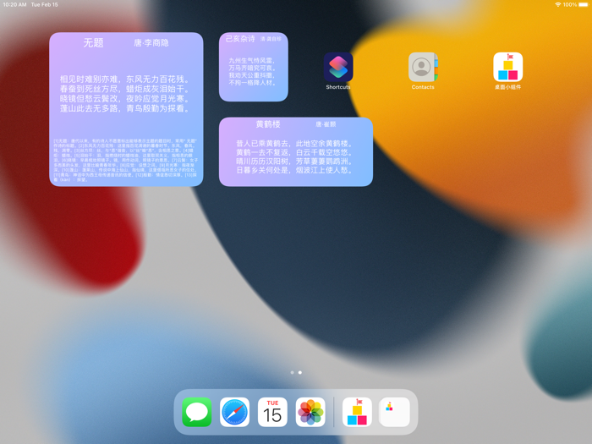Tap the line 蓬山此去无多路
The width and height of the screenshot is (592, 444).
(x=90, y=108)
